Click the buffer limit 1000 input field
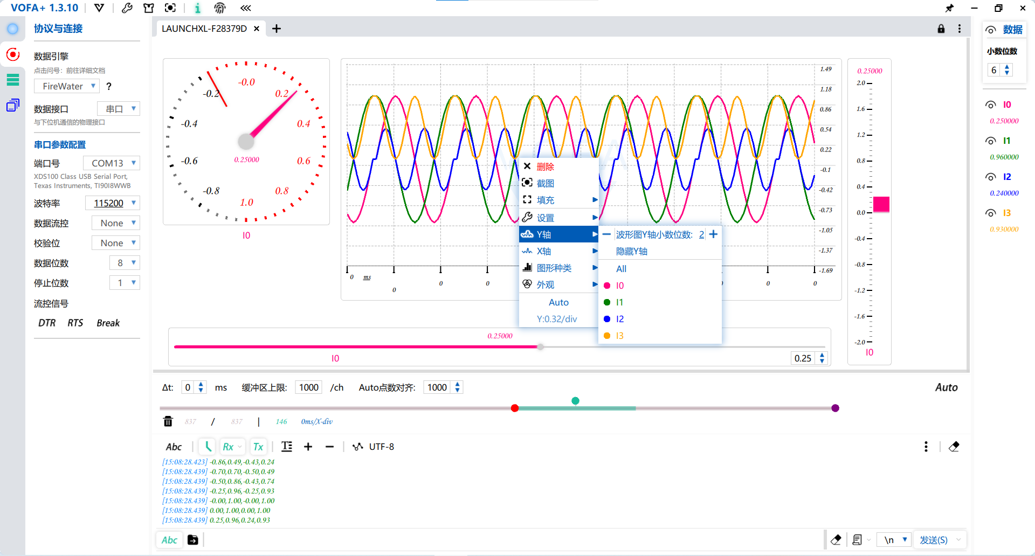This screenshot has height=556, width=1035. point(309,387)
